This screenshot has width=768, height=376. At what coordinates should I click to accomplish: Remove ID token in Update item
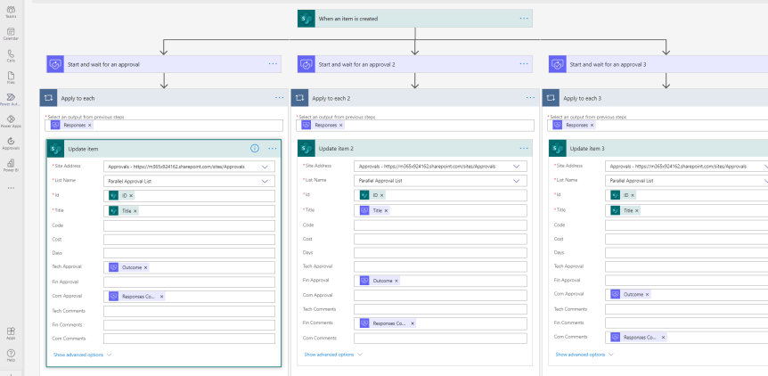[131, 195]
